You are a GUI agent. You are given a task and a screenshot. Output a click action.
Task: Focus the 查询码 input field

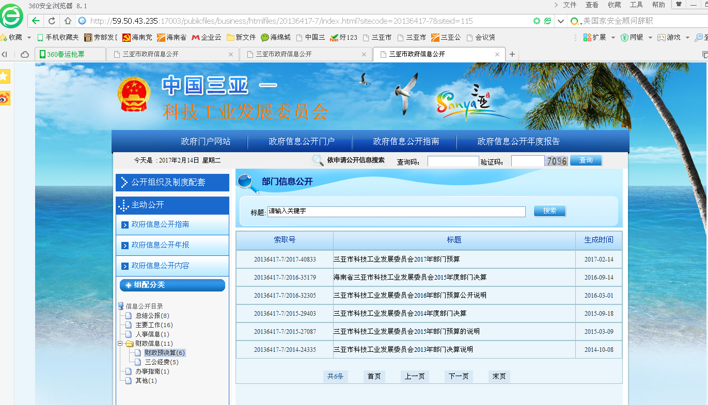(x=453, y=161)
